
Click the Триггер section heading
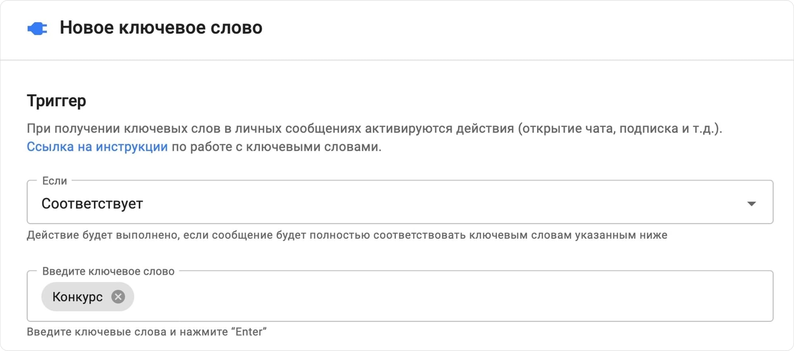(x=56, y=100)
